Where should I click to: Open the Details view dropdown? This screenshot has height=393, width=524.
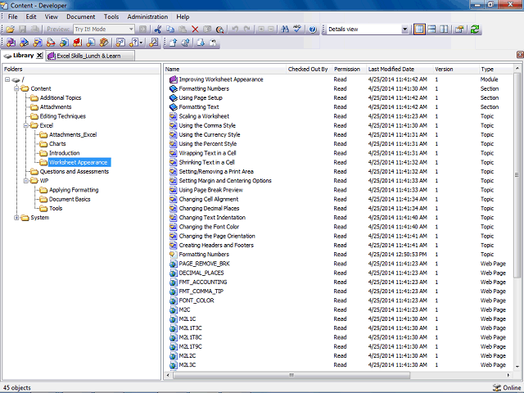point(405,29)
